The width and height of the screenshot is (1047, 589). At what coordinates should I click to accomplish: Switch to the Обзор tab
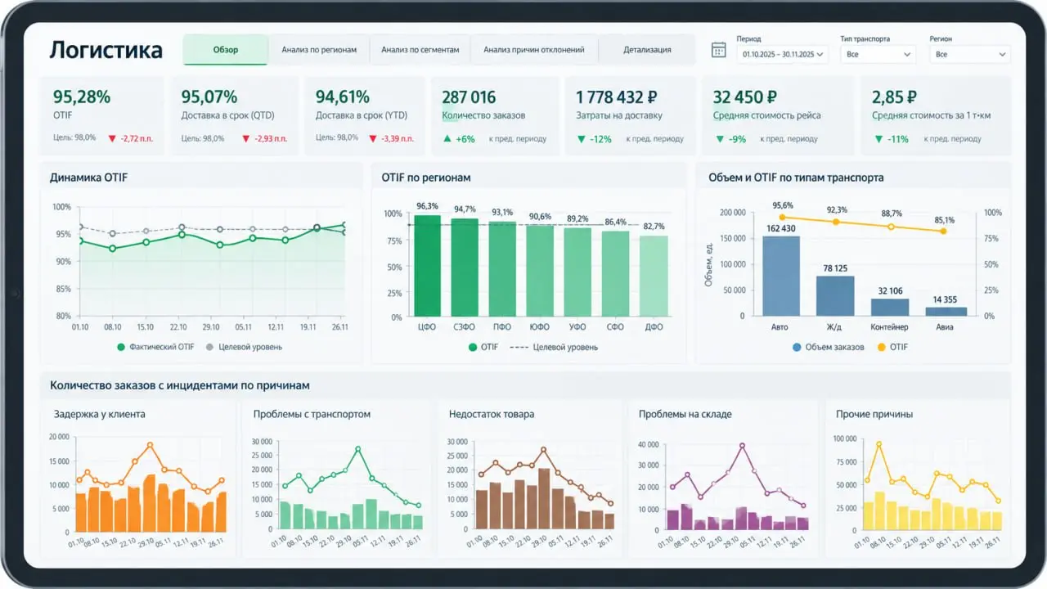226,50
